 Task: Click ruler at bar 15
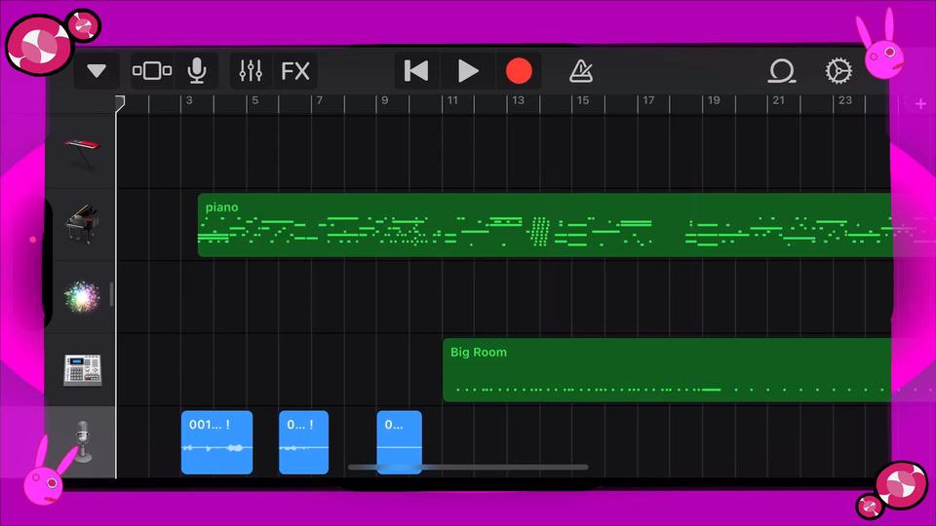583,100
